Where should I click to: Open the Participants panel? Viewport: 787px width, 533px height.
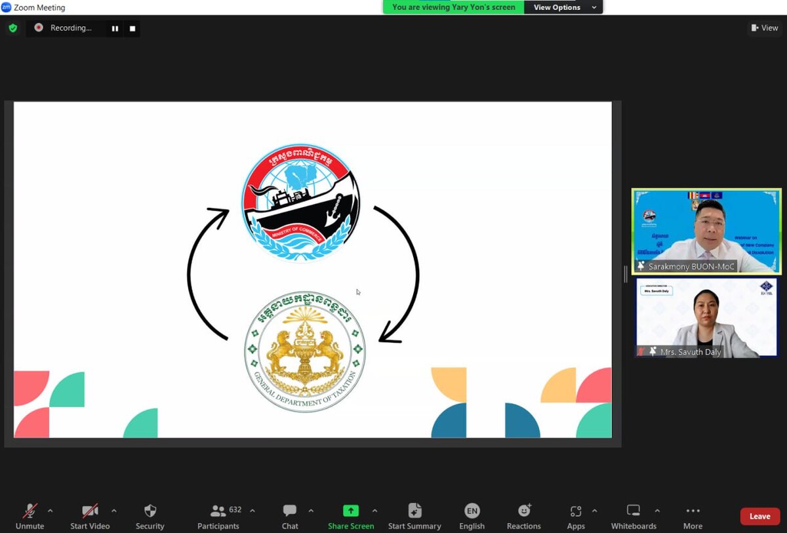pyautogui.click(x=218, y=517)
